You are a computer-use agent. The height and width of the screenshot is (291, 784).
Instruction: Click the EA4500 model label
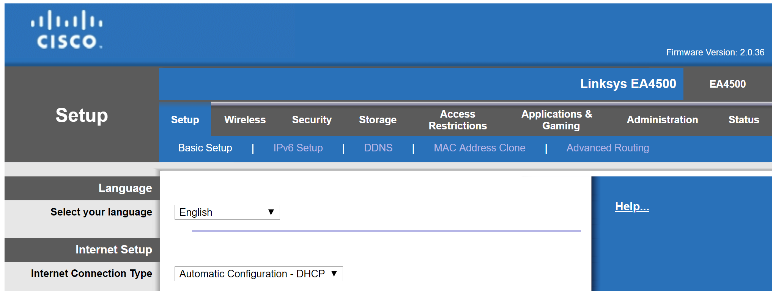click(727, 84)
